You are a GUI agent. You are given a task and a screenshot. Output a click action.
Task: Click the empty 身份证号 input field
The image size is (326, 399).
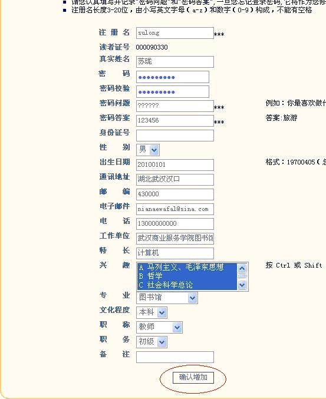click(175, 136)
